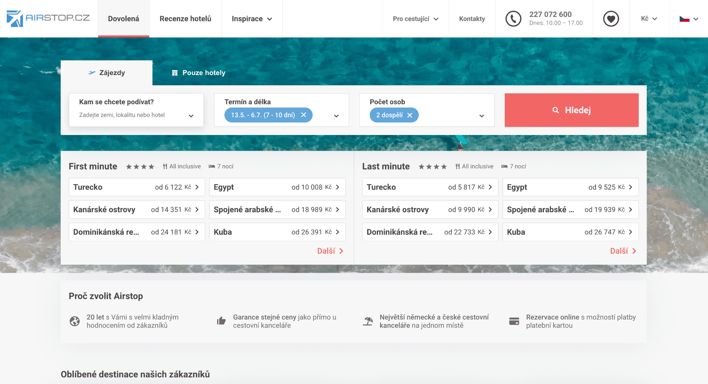The height and width of the screenshot is (384, 708).
Task: Click the phone icon beside 227 072 600
Action: coord(513,18)
